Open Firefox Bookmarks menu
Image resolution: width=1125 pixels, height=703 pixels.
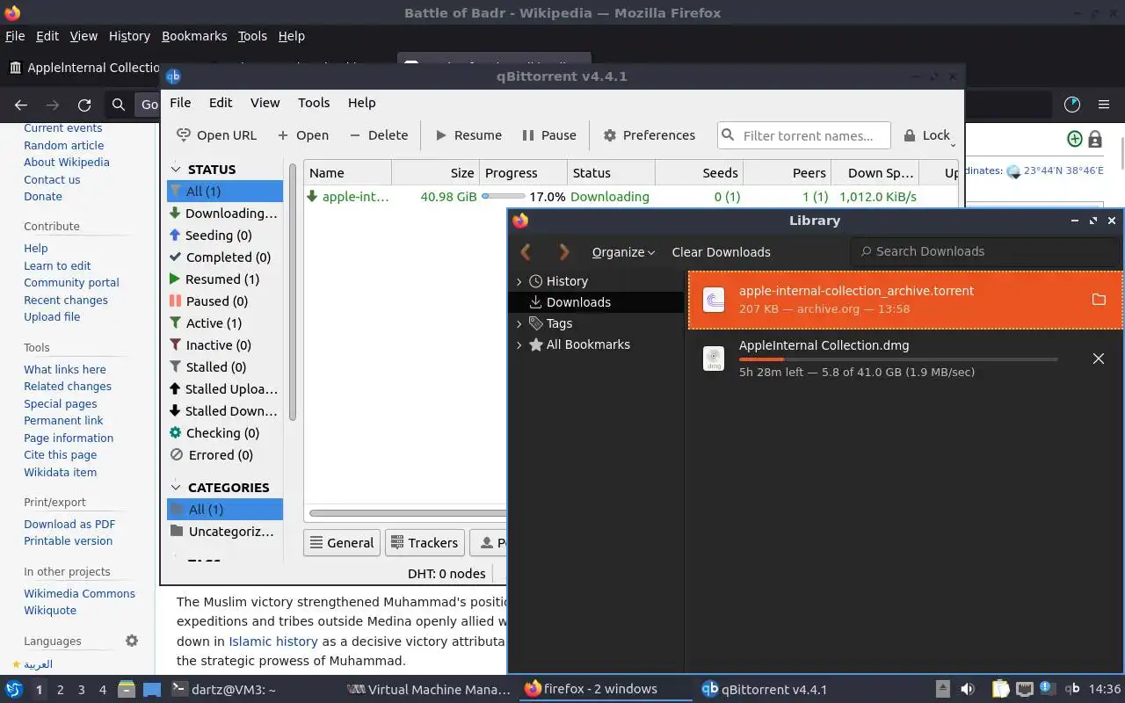(x=194, y=36)
